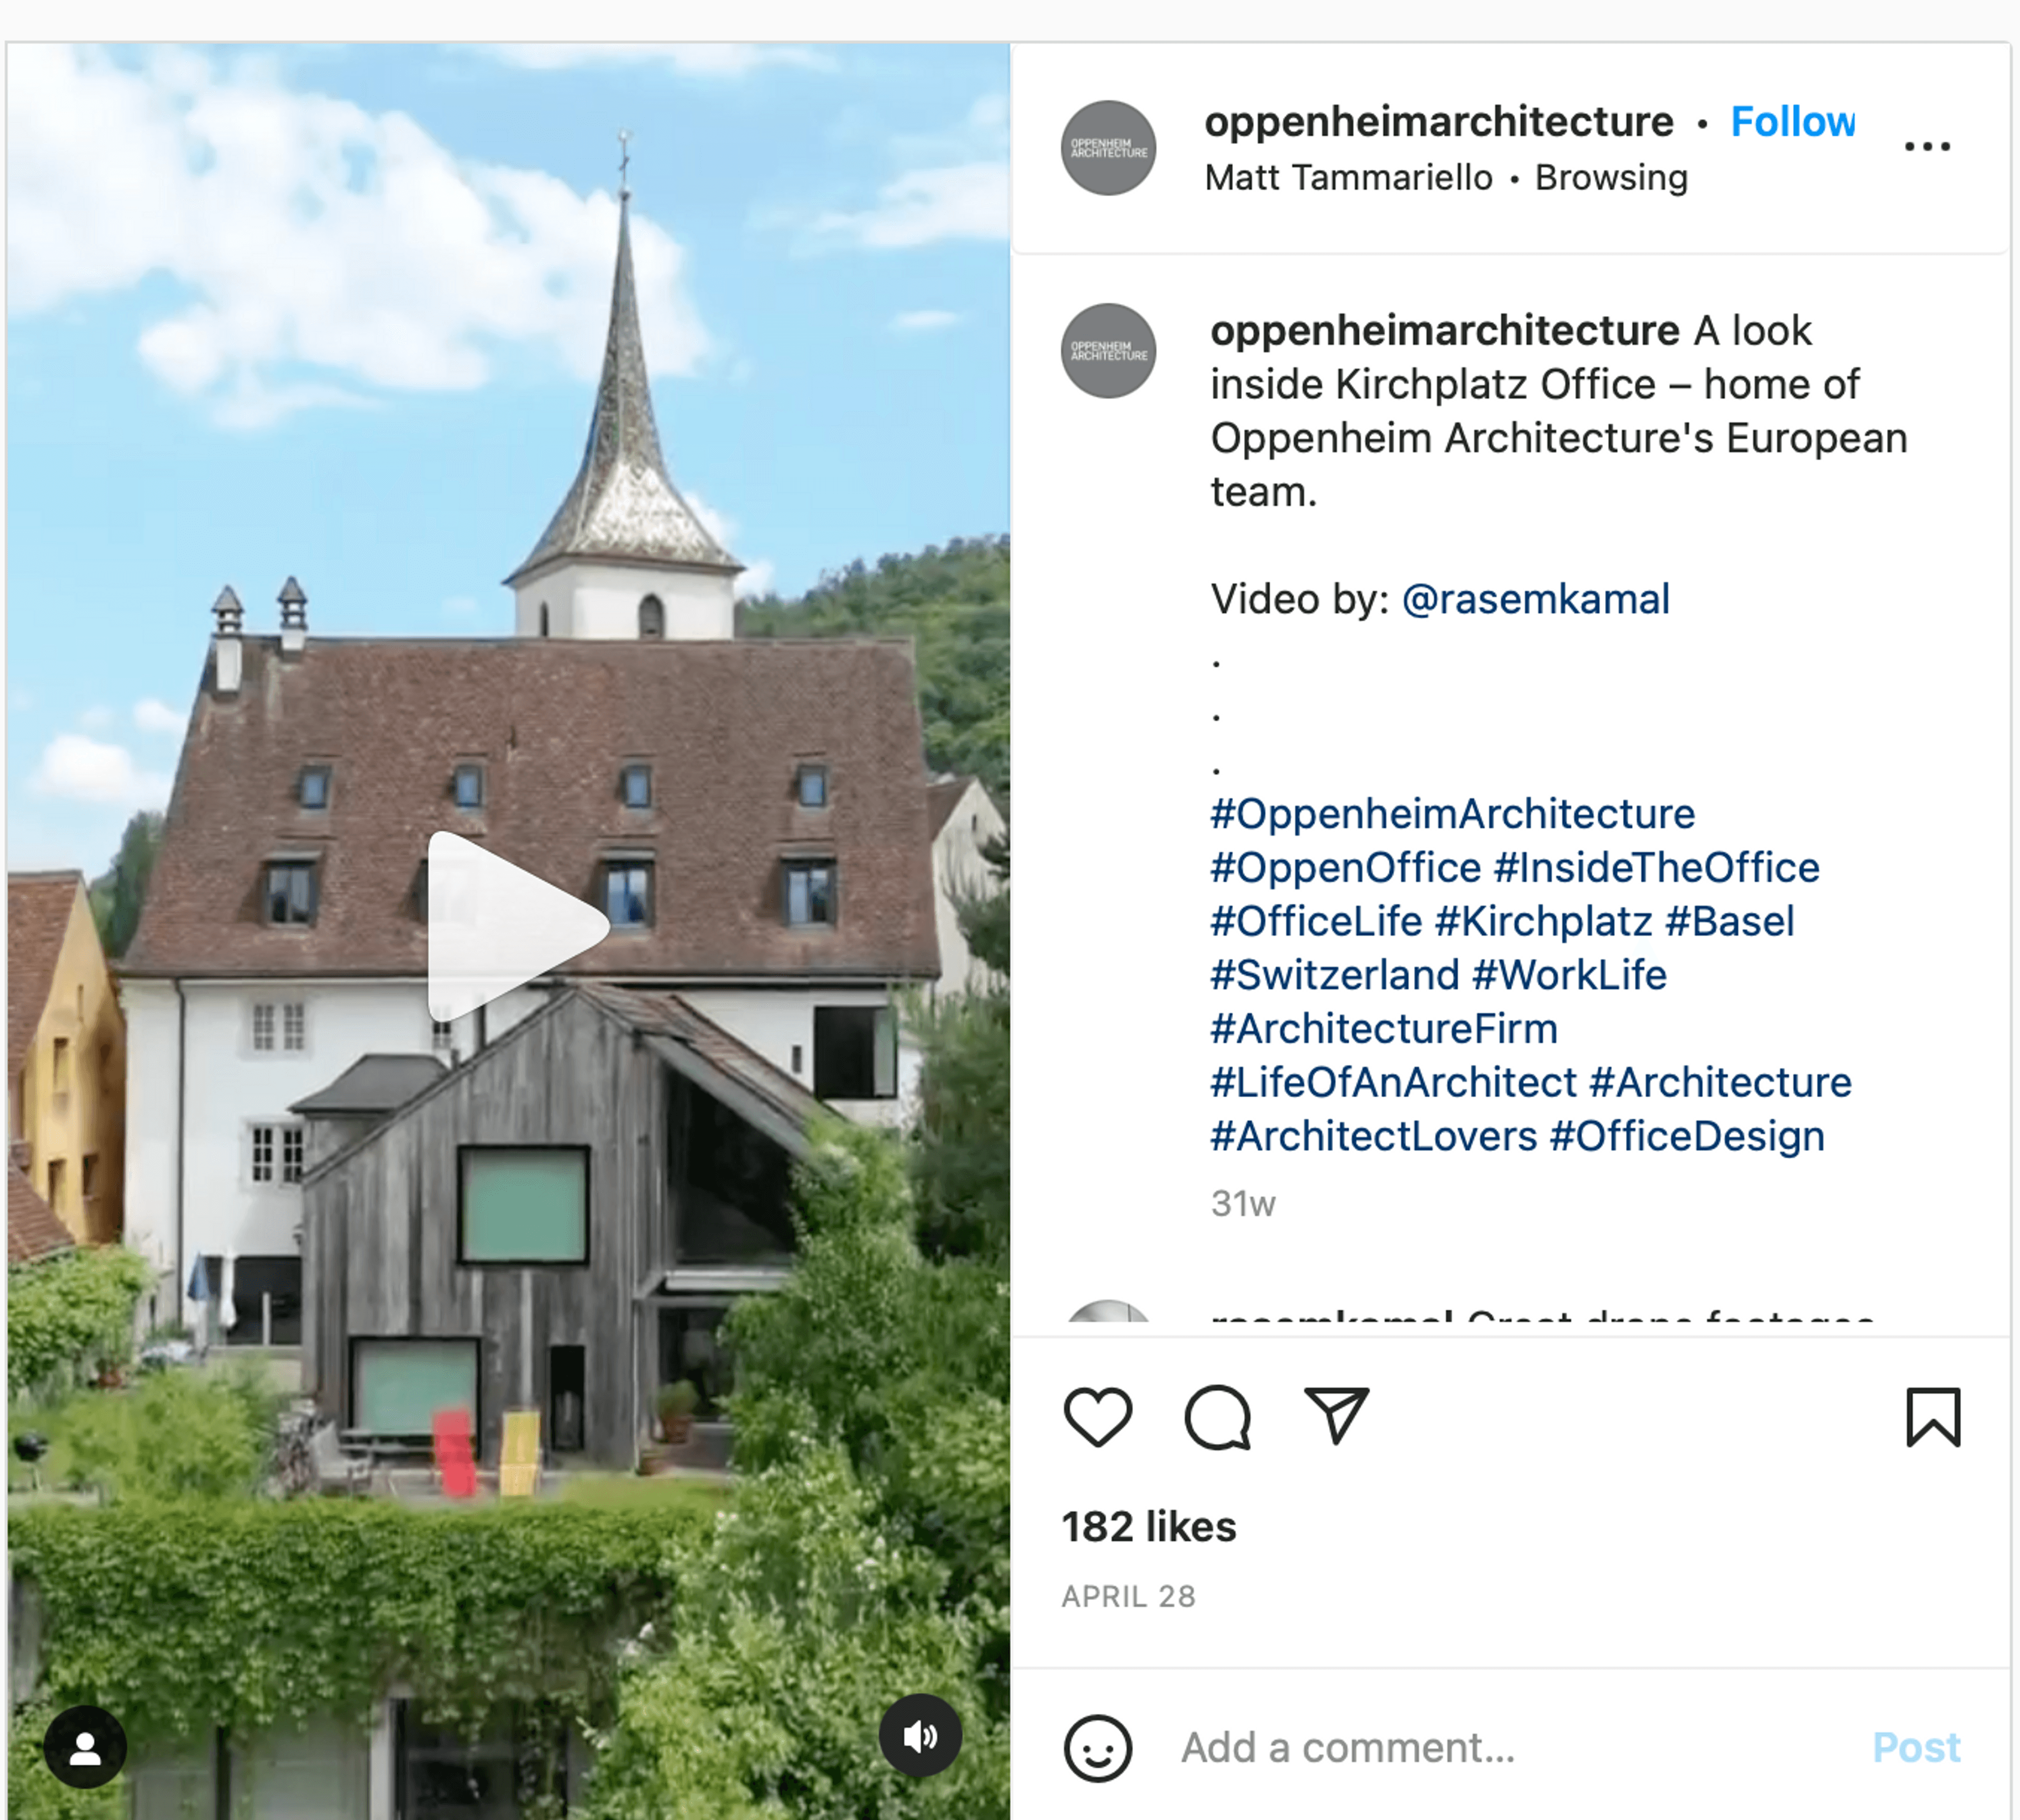2020x1820 pixels.
Task: Open the #Basel hashtag
Action: pos(1729,922)
